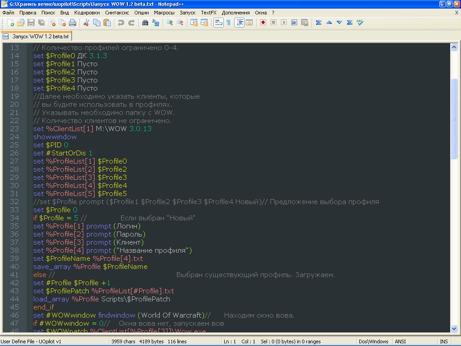Screen dimensions: 461x346
Task: Click the Print icon in toolbar
Action: pyautogui.click(x=72, y=23)
